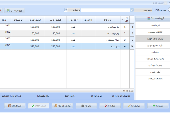Click the گروه کالاها F11 header icon

coord(149,18)
